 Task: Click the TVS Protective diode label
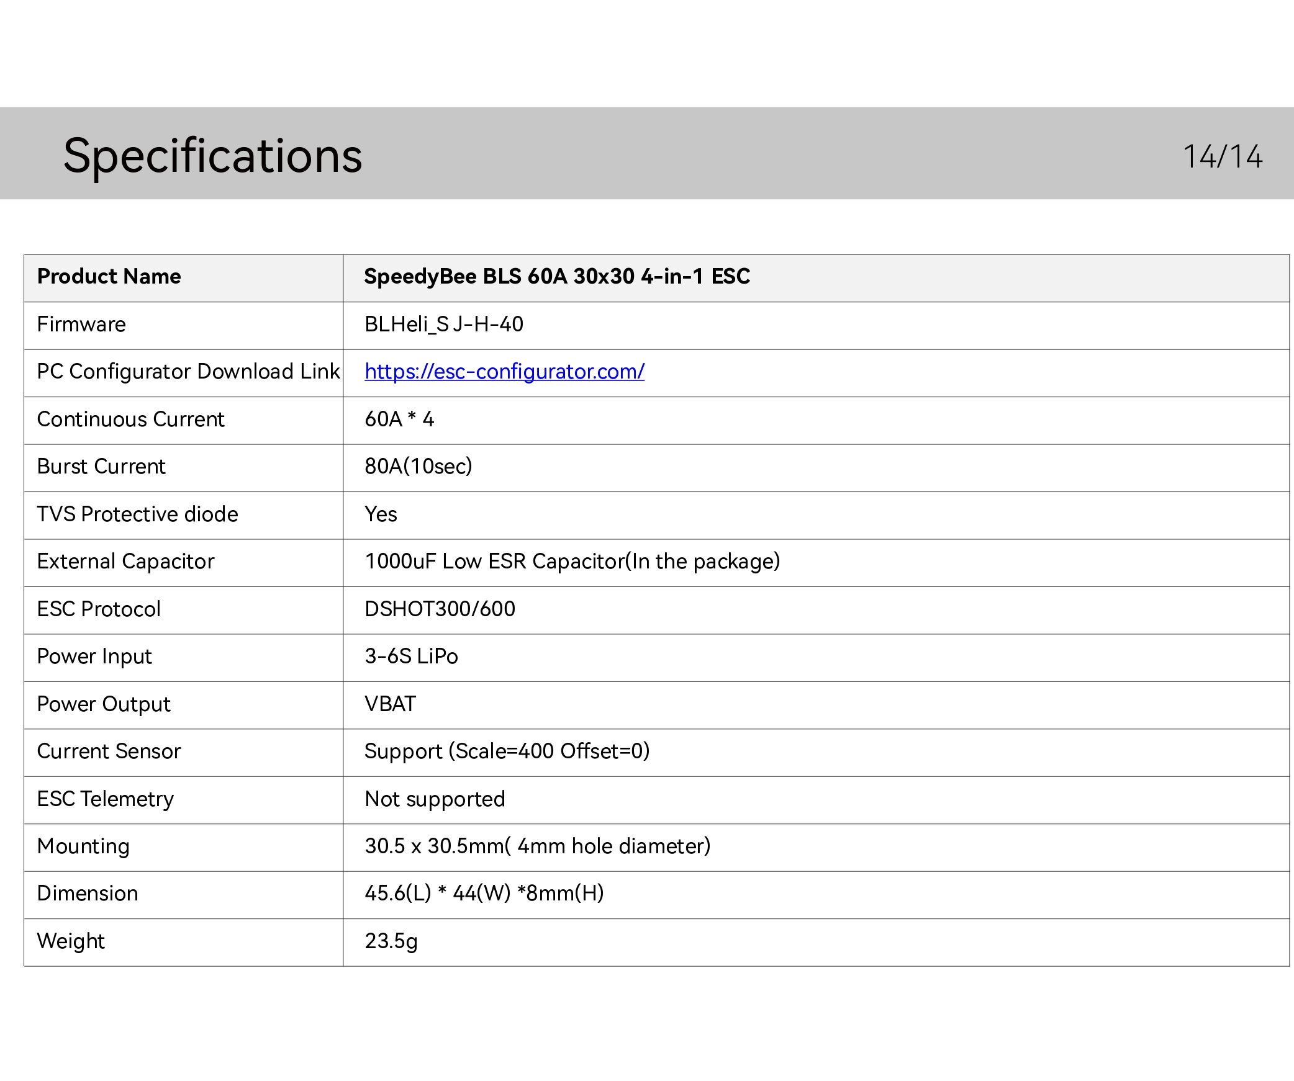[137, 514]
